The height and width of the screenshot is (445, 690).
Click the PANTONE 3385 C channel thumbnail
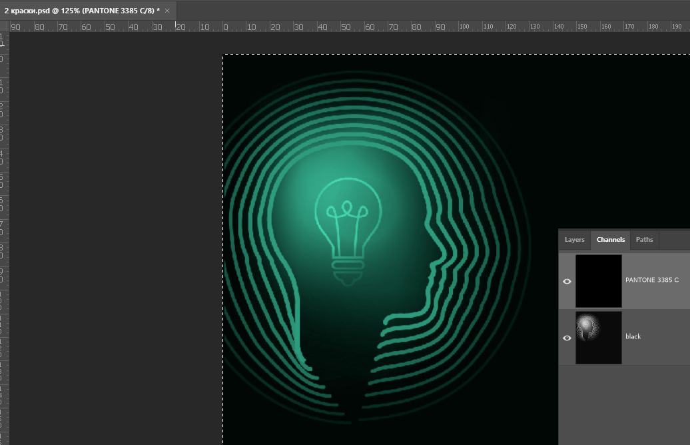coord(598,280)
